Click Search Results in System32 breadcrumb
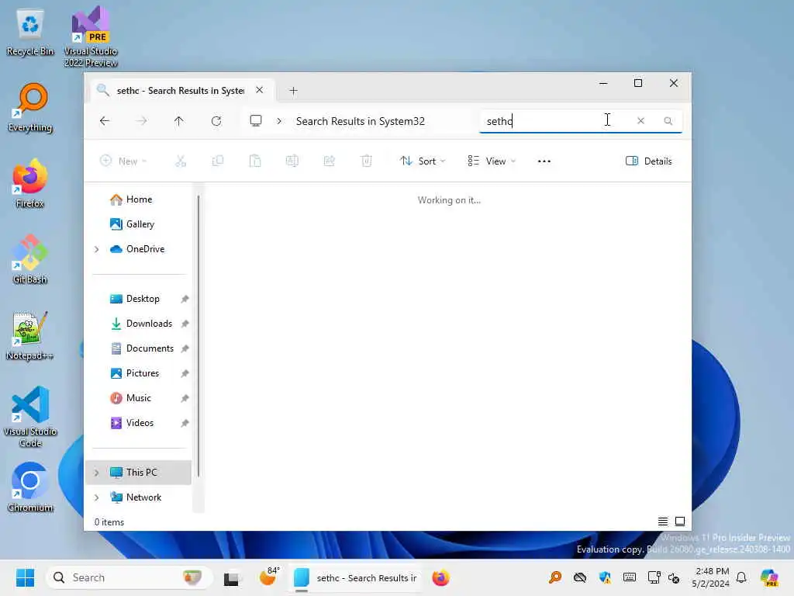The width and height of the screenshot is (794, 596). [360, 121]
